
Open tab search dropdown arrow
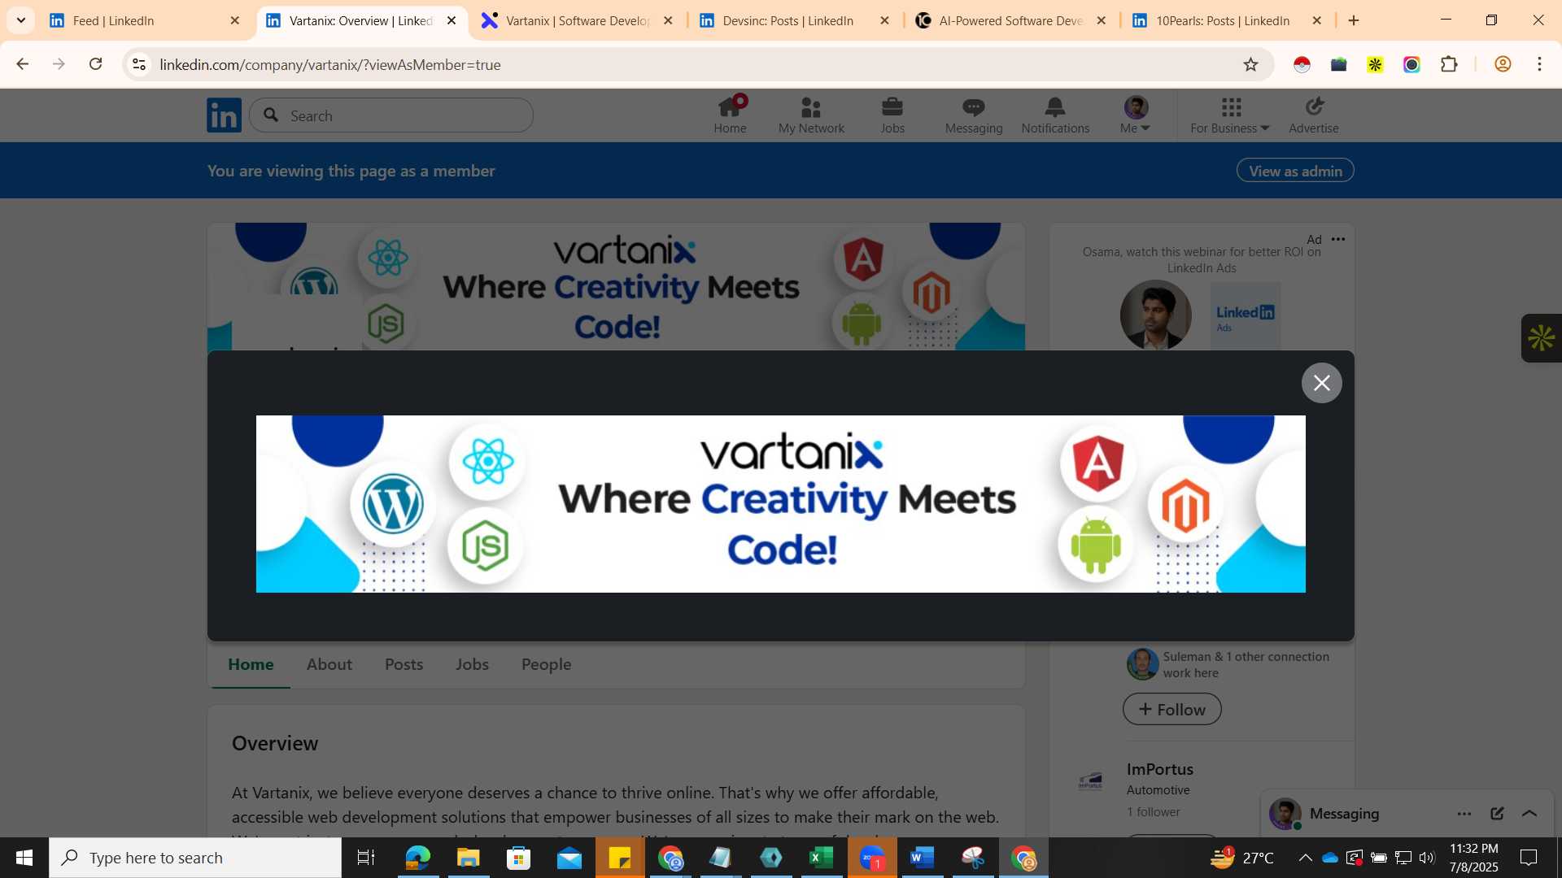click(x=20, y=20)
